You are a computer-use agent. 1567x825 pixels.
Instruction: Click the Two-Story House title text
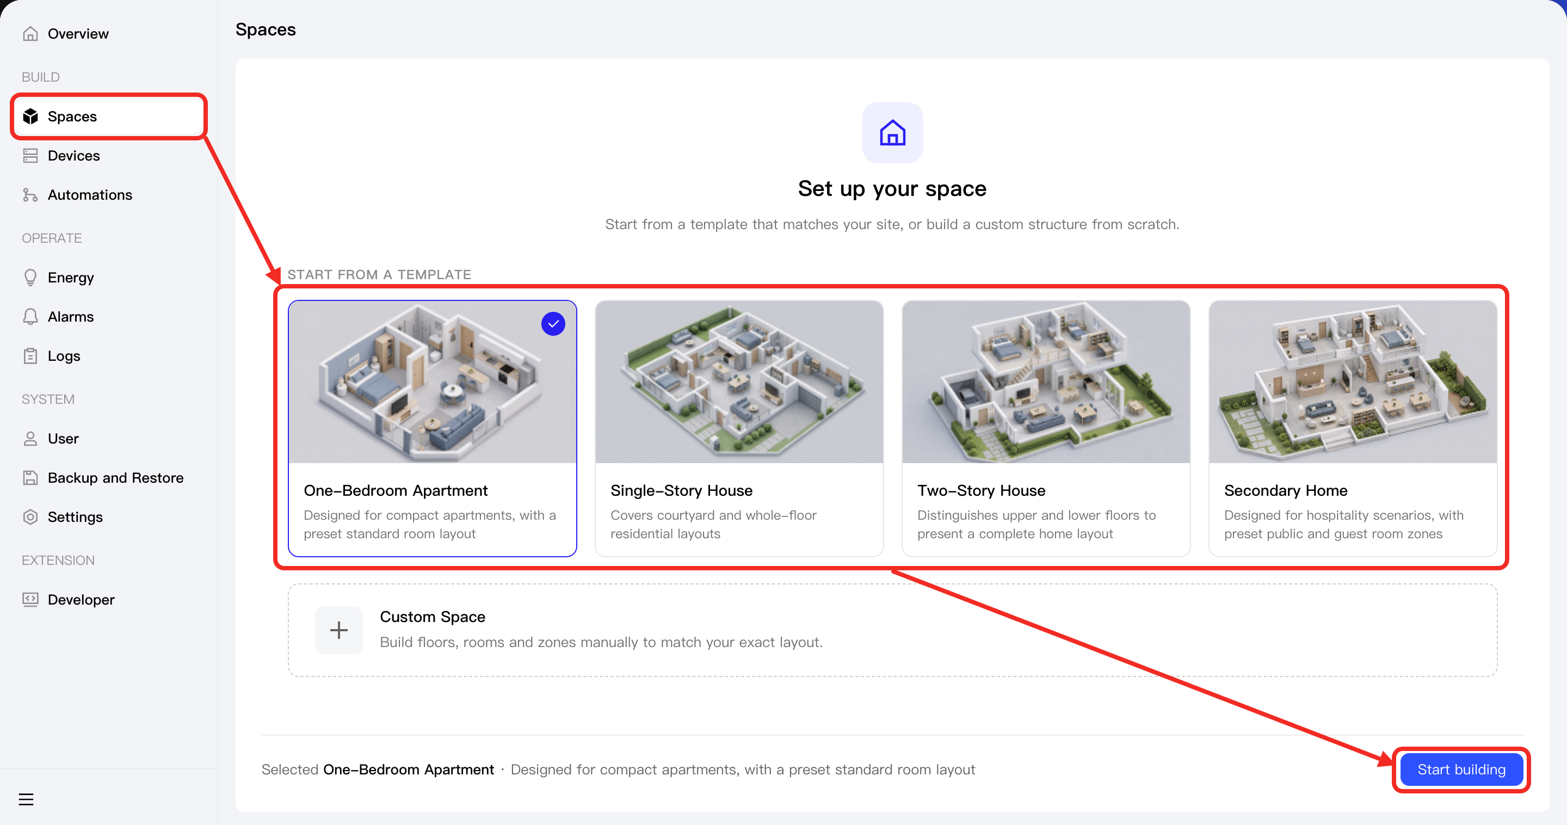tap(981, 490)
